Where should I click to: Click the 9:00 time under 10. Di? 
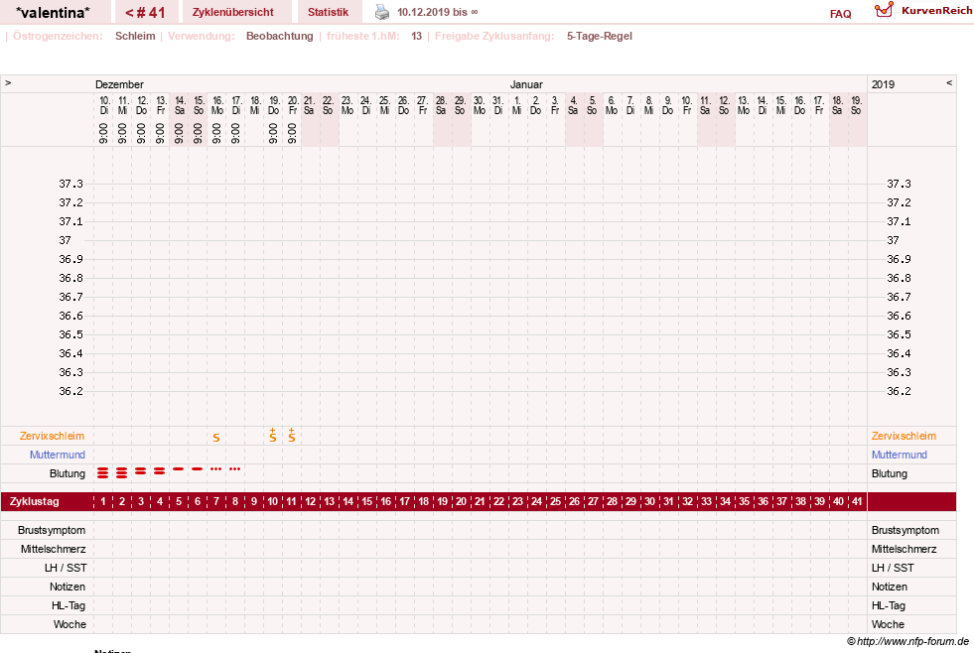(103, 133)
